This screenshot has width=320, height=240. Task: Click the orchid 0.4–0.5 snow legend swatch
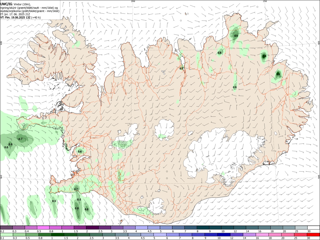[31, 228]
